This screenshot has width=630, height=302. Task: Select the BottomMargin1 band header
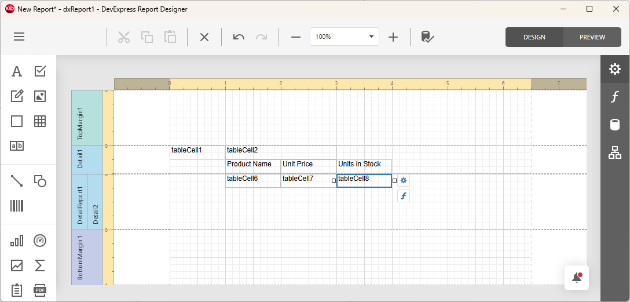click(x=87, y=257)
